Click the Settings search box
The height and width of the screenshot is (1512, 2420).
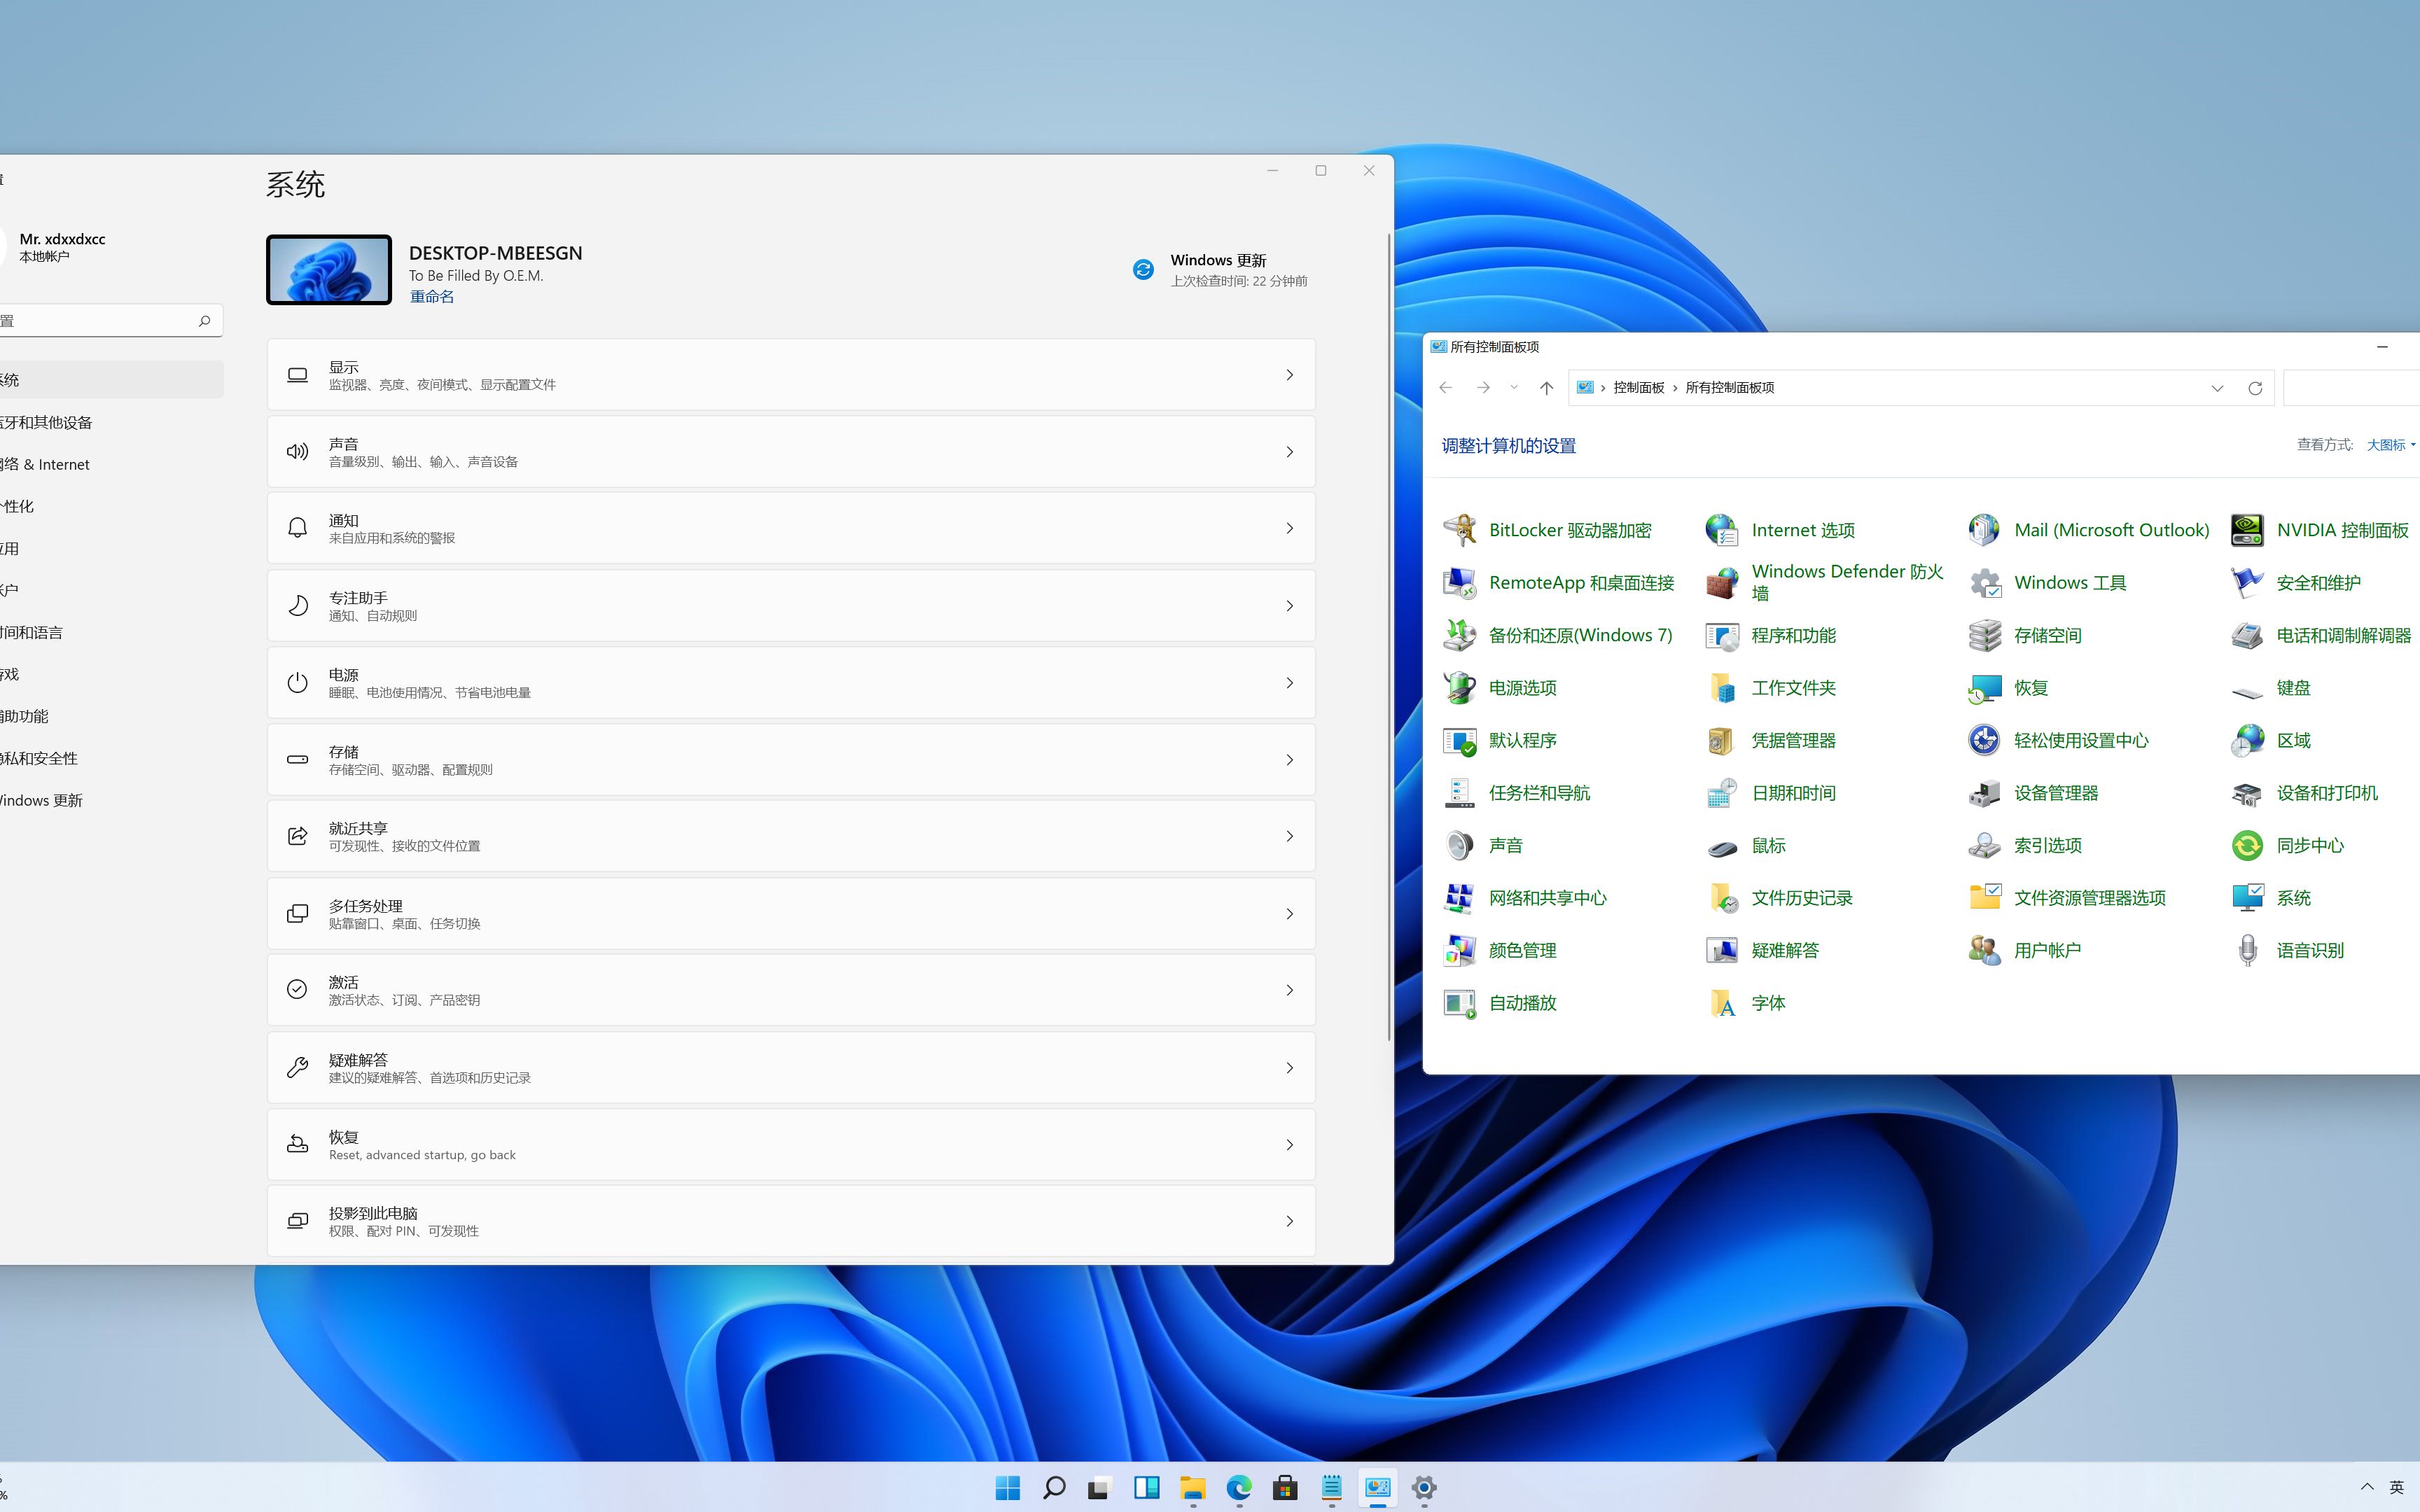click(x=110, y=321)
